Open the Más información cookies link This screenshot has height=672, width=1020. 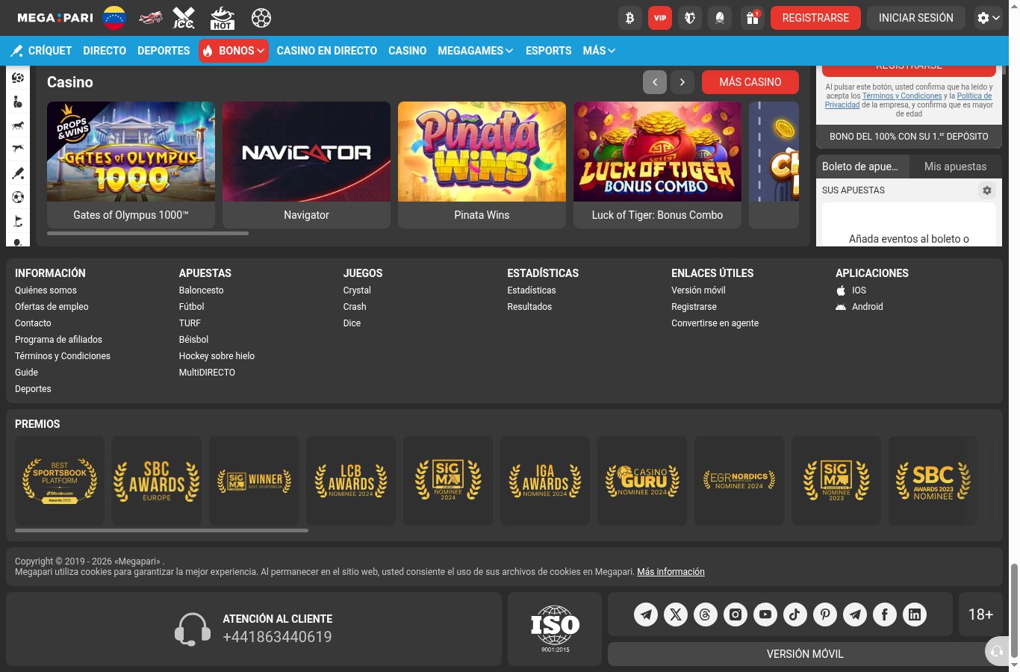point(671,572)
